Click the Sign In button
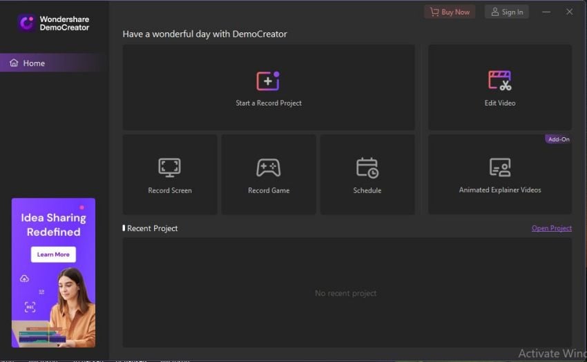 pos(507,12)
